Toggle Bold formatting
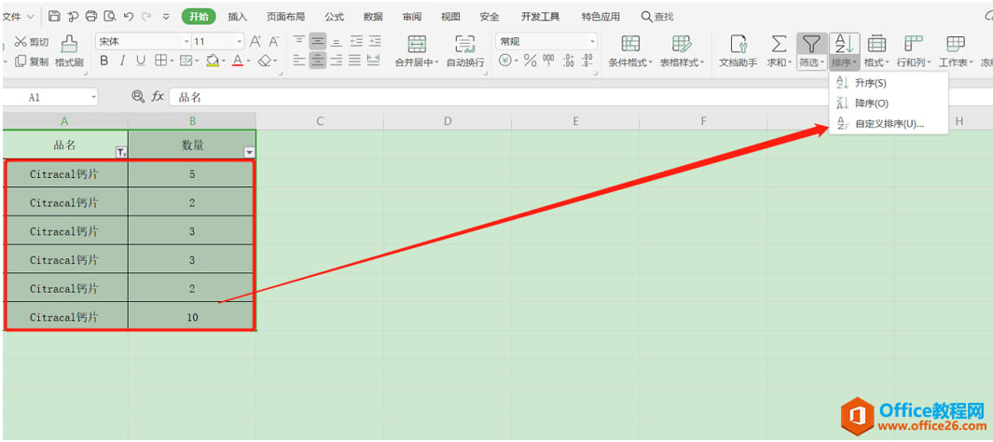This screenshot has height=442, width=993. 104,61
